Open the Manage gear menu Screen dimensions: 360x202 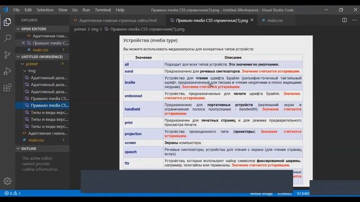point(7,181)
